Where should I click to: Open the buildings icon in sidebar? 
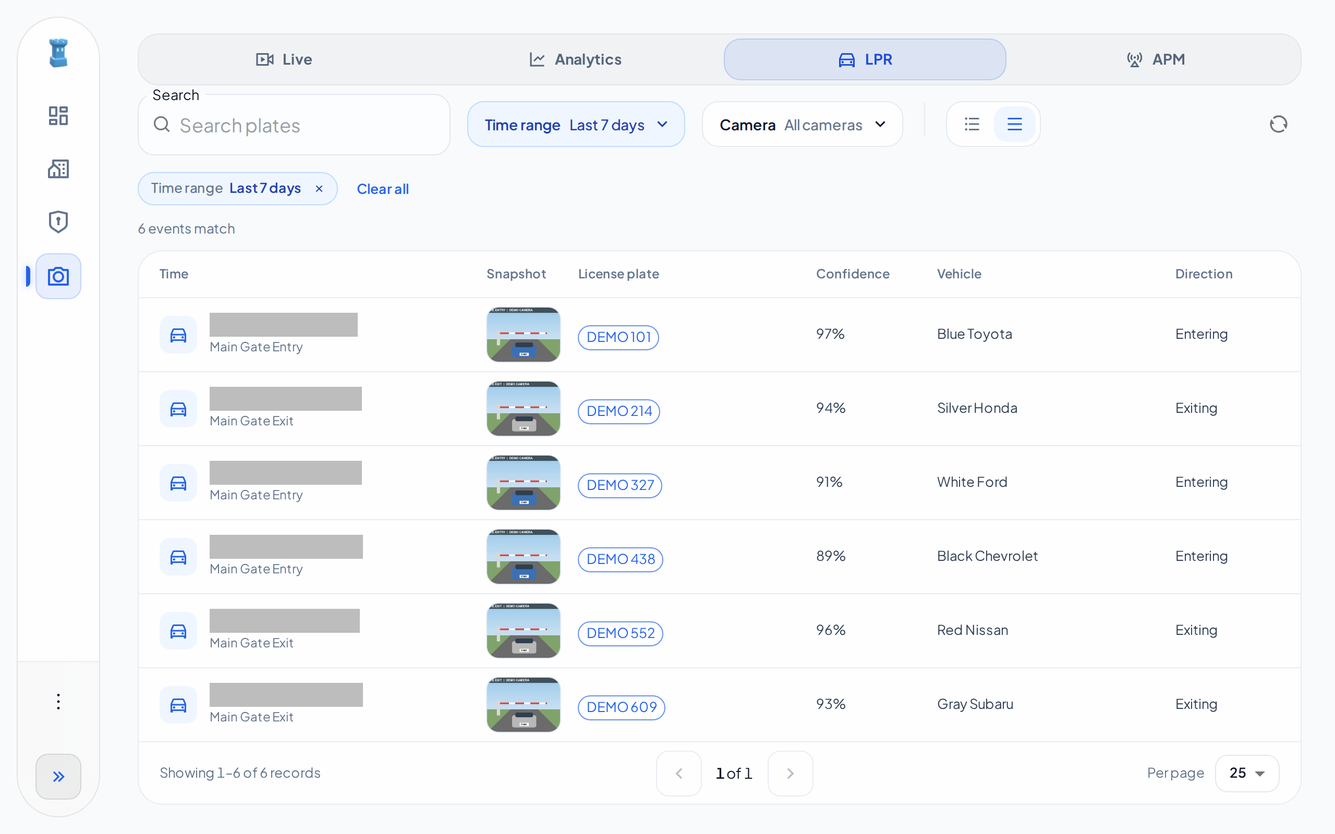(58, 169)
